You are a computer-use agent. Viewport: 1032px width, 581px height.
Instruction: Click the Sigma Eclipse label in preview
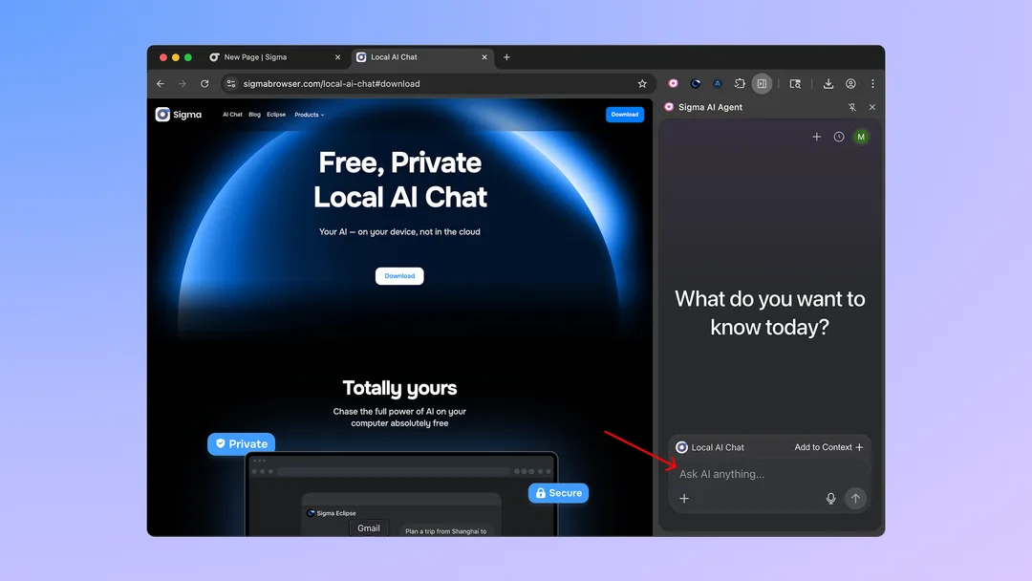(x=332, y=513)
